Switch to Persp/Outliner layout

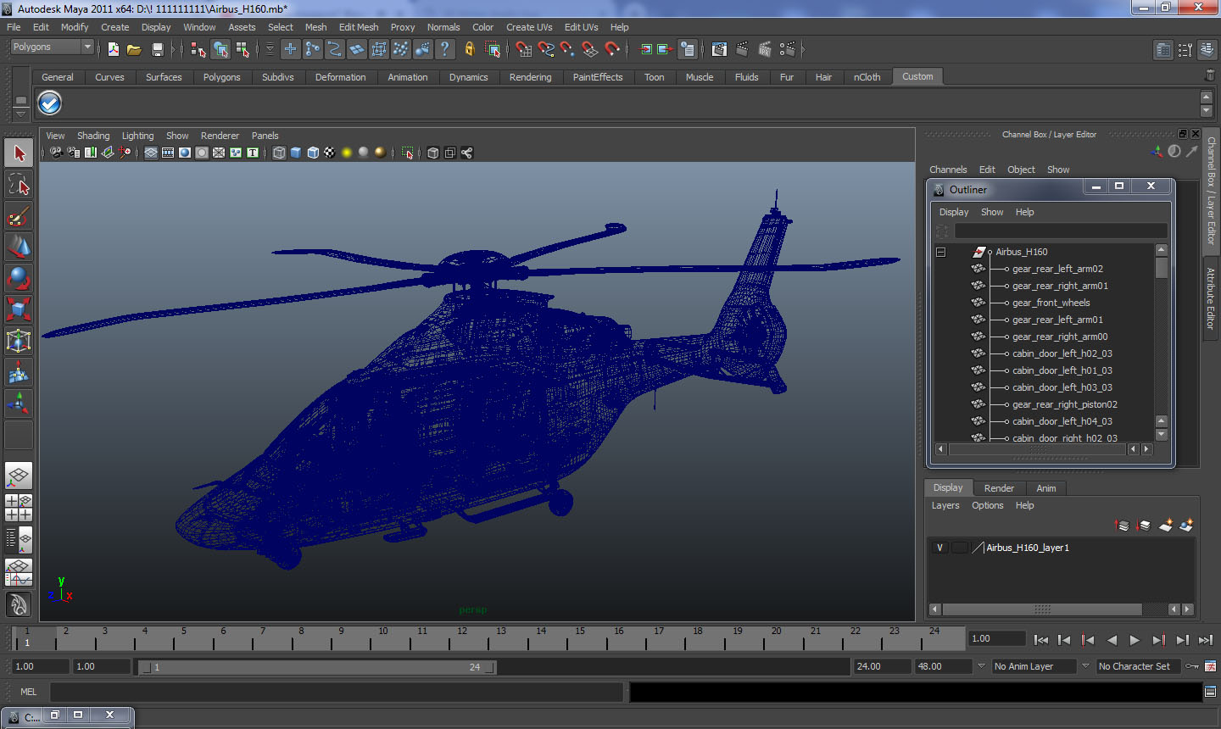[19, 538]
